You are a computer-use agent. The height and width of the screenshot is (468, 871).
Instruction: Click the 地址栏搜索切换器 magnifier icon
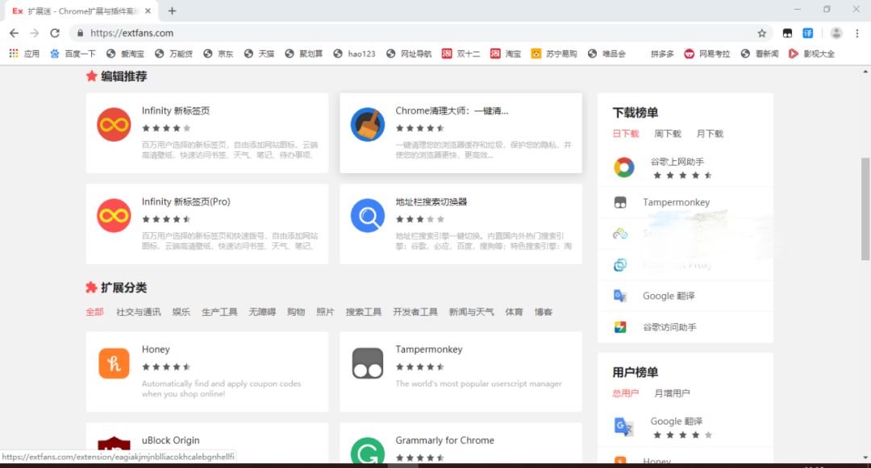pos(368,215)
